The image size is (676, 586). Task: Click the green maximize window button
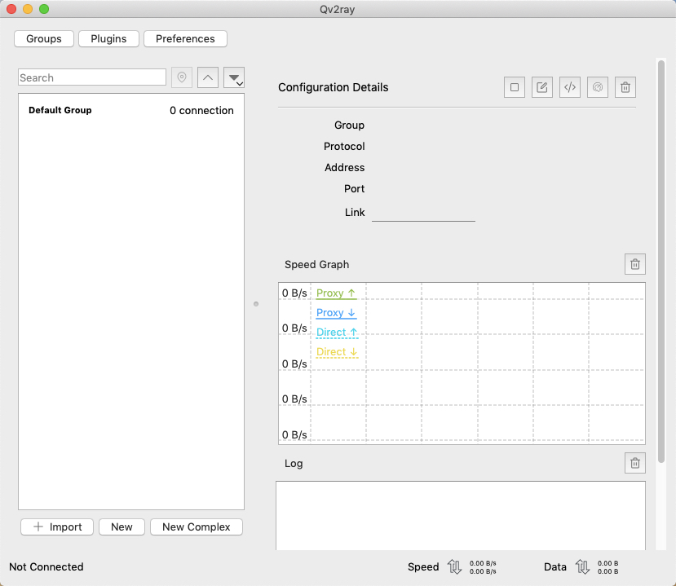(x=44, y=9)
